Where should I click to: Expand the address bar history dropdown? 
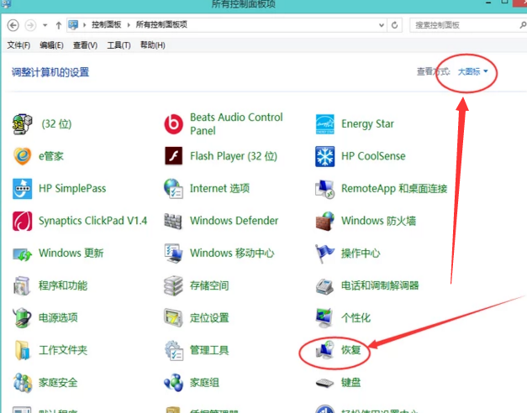[x=381, y=25]
